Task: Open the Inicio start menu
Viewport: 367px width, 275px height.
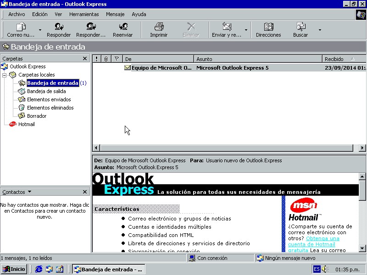Action: pos(14,269)
